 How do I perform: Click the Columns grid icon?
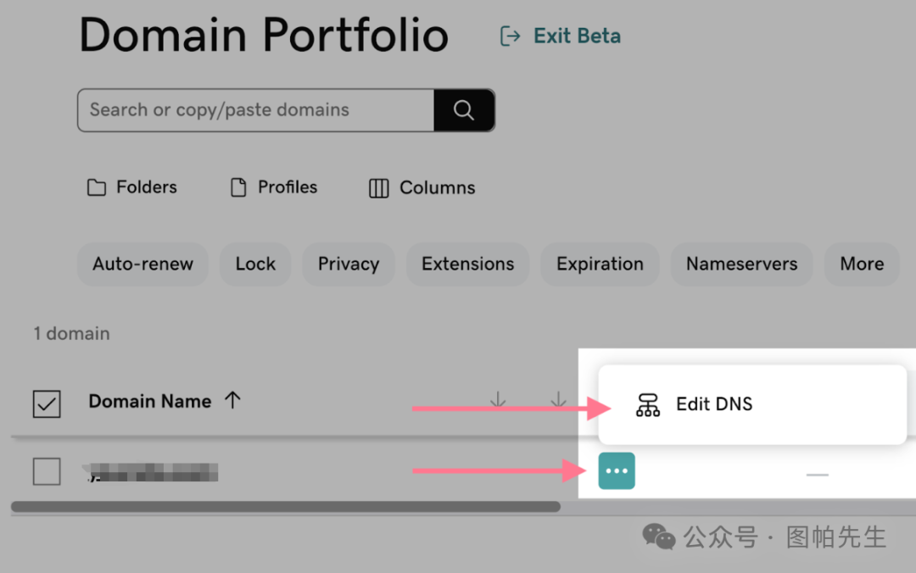coord(378,188)
